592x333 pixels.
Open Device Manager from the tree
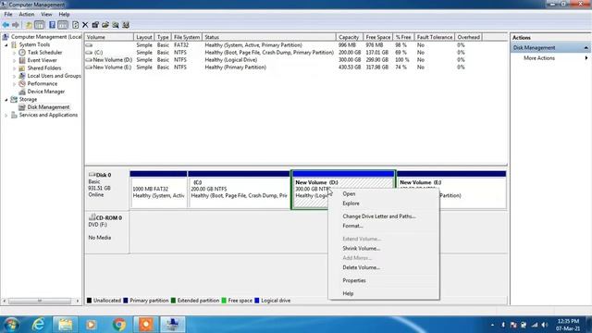[45, 92]
